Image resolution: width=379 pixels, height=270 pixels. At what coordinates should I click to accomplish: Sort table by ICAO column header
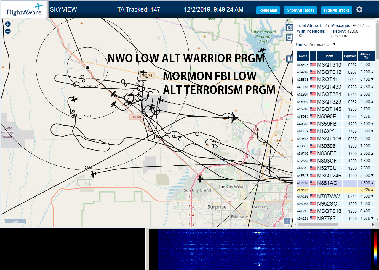click(303, 56)
